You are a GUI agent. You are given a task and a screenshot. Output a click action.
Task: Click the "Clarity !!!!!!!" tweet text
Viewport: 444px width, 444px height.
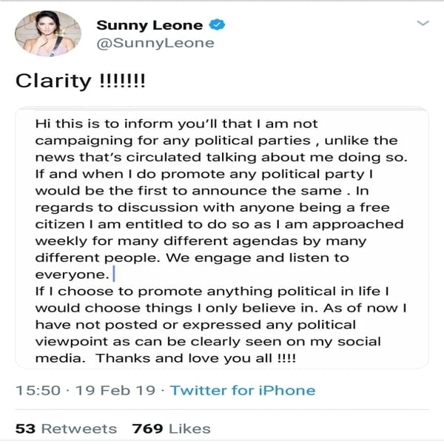[x=81, y=82]
